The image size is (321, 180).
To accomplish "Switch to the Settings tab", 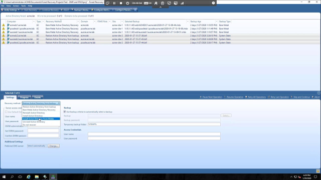I will click(10, 97).
